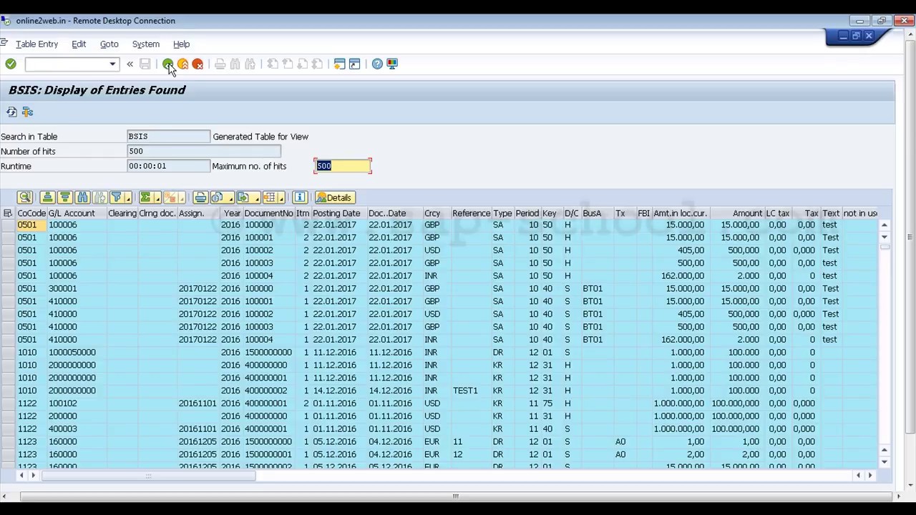Click the Last Page navigation icon
916x515 pixels.
pos(318,64)
